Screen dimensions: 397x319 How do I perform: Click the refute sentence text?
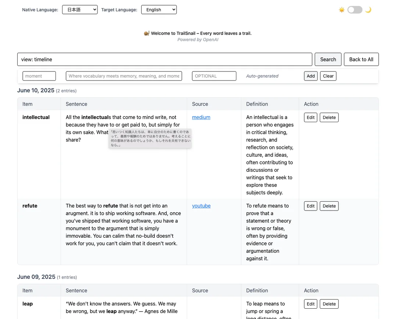[123, 225]
